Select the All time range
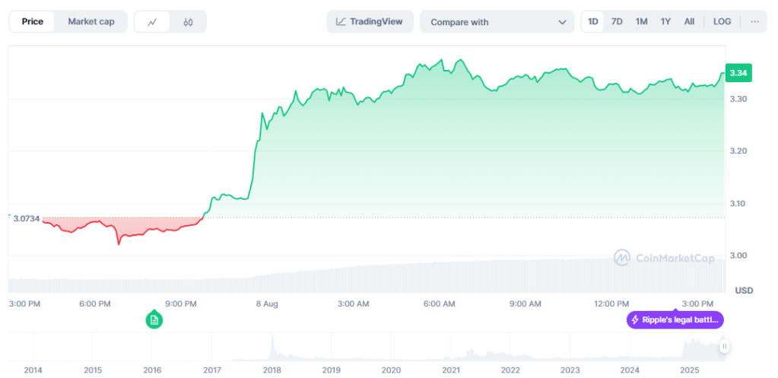The image size is (778, 378). tap(689, 22)
